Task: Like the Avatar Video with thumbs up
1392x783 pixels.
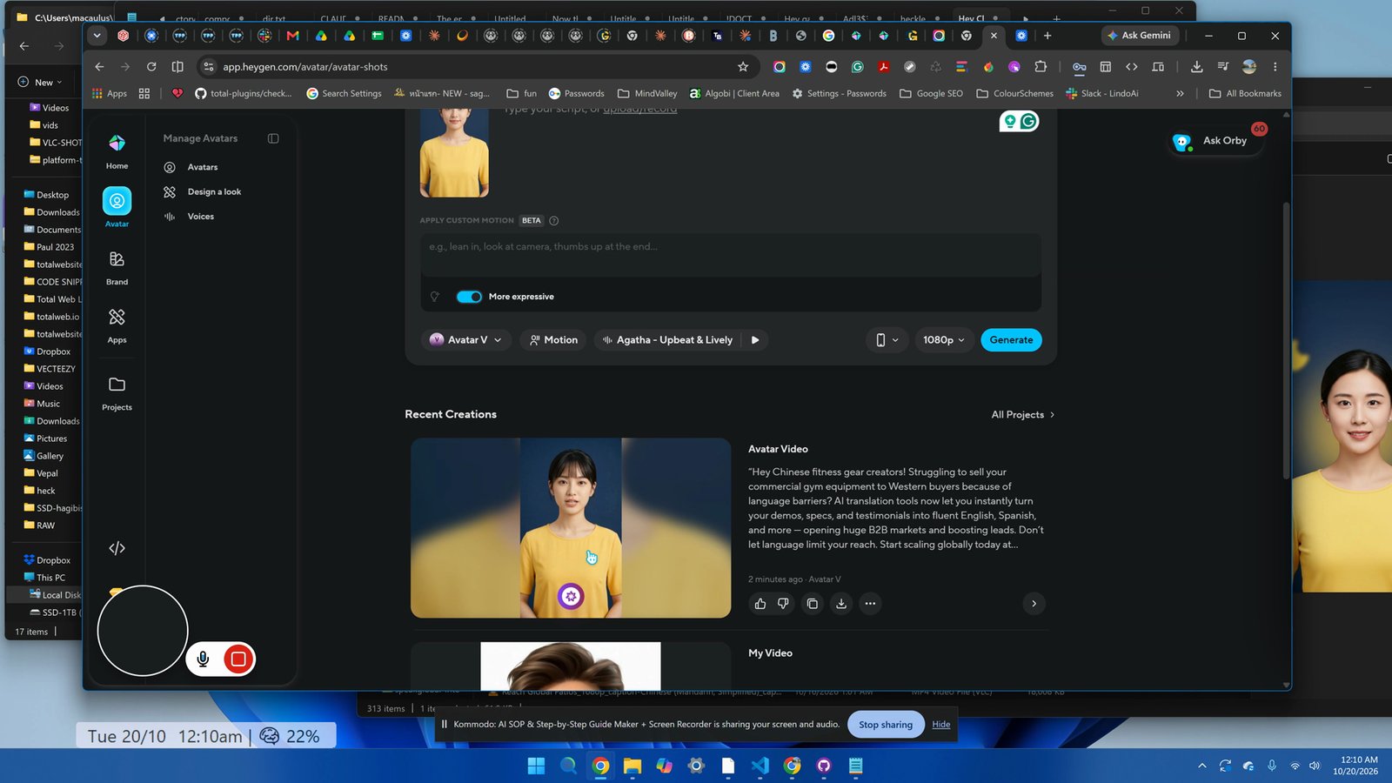Action: (x=760, y=604)
